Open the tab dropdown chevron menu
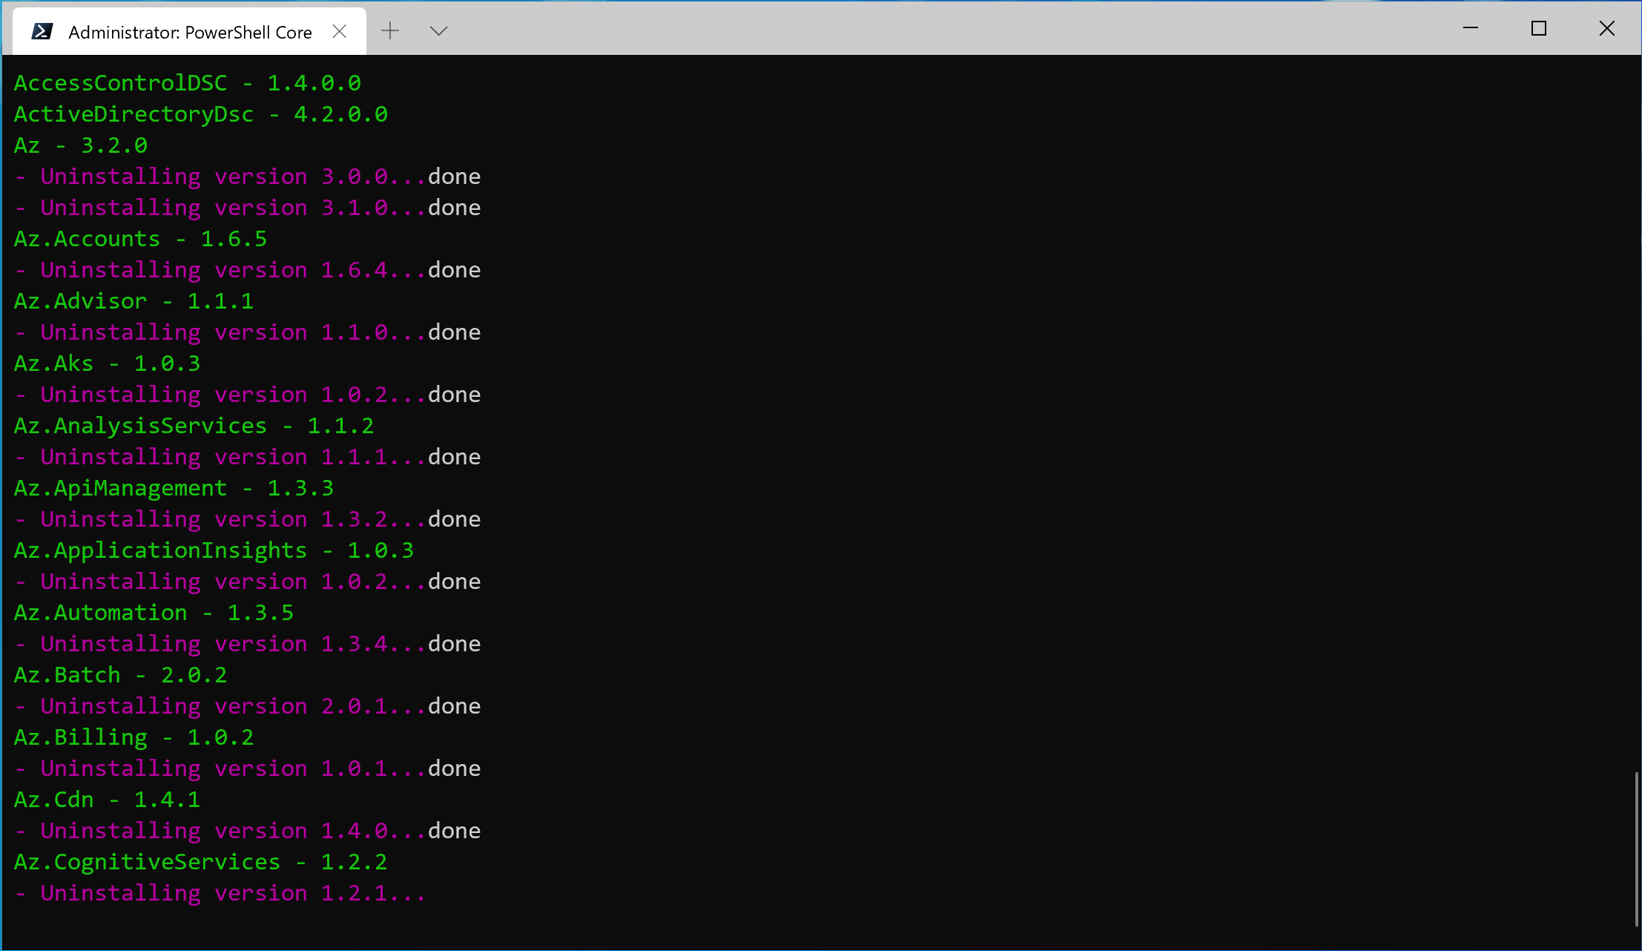This screenshot has width=1642, height=951. [x=438, y=31]
